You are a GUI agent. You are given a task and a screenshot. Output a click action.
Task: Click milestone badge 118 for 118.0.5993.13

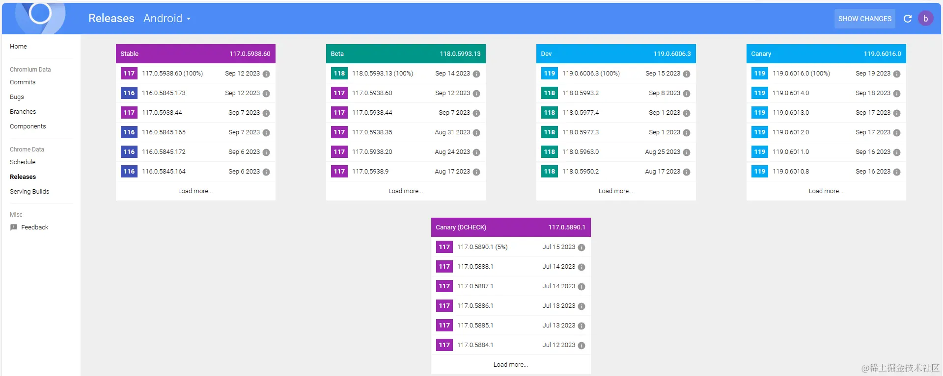(x=339, y=74)
